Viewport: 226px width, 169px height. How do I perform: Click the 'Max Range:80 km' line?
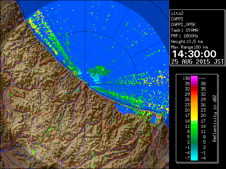coord(189,47)
